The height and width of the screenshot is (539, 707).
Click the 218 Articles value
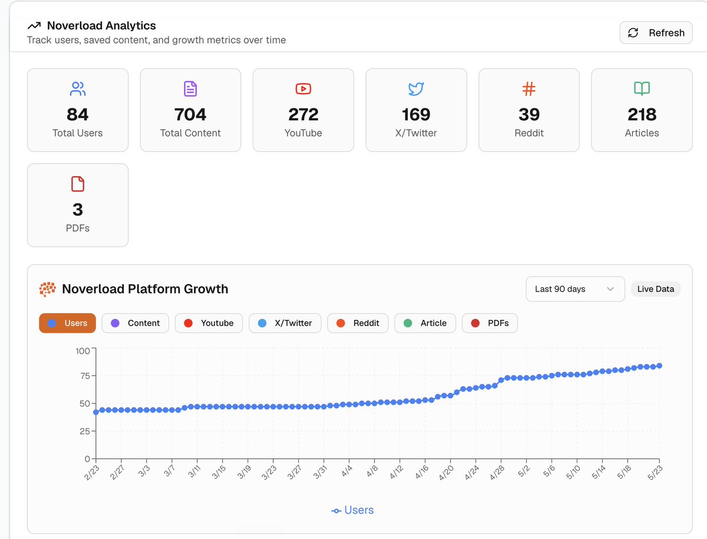click(x=642, y=114)
